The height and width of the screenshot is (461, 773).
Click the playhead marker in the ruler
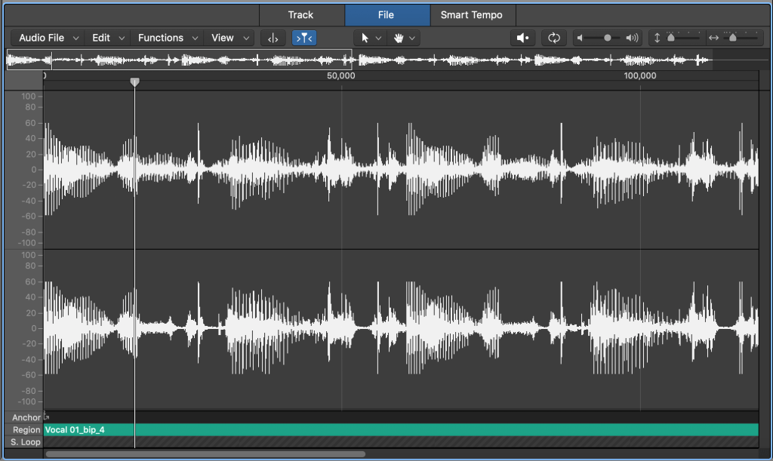pyautogui.click(x=135, y=82)
